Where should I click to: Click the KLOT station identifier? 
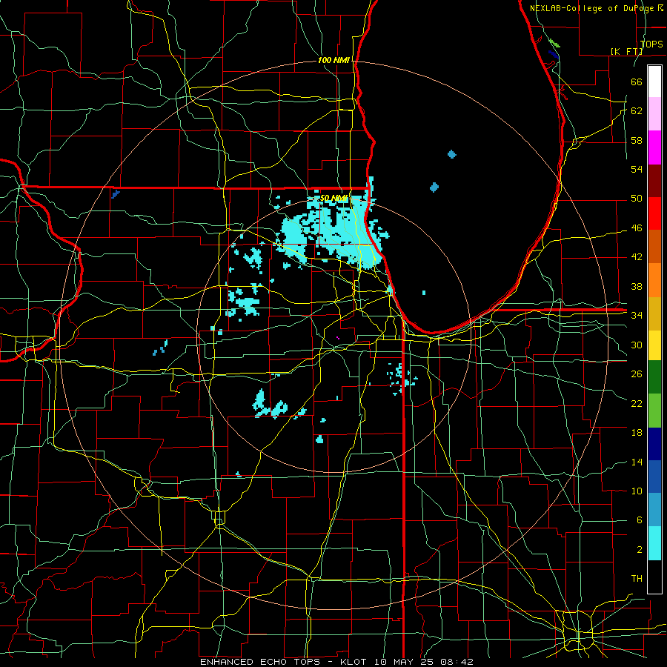coord(355,662)
